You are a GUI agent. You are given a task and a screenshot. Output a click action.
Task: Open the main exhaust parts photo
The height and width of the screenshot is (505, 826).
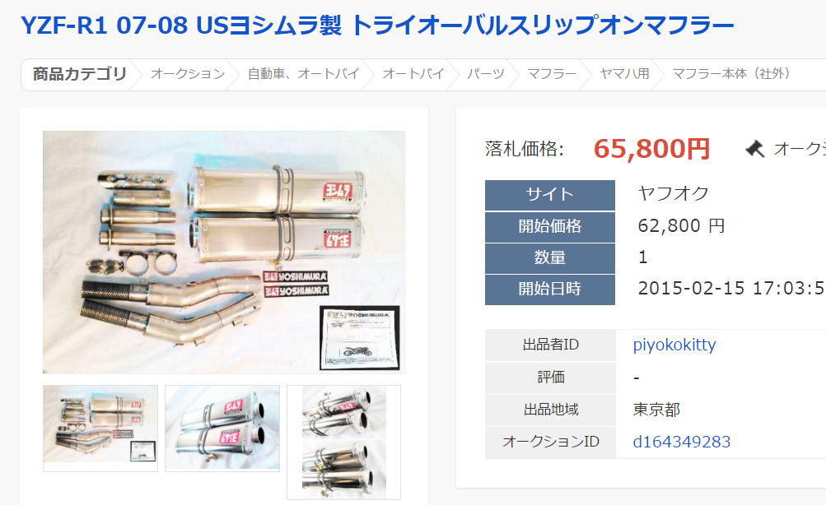(224, 252)
